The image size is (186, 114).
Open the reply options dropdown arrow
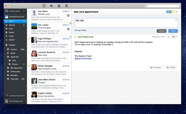coord(176,37)
